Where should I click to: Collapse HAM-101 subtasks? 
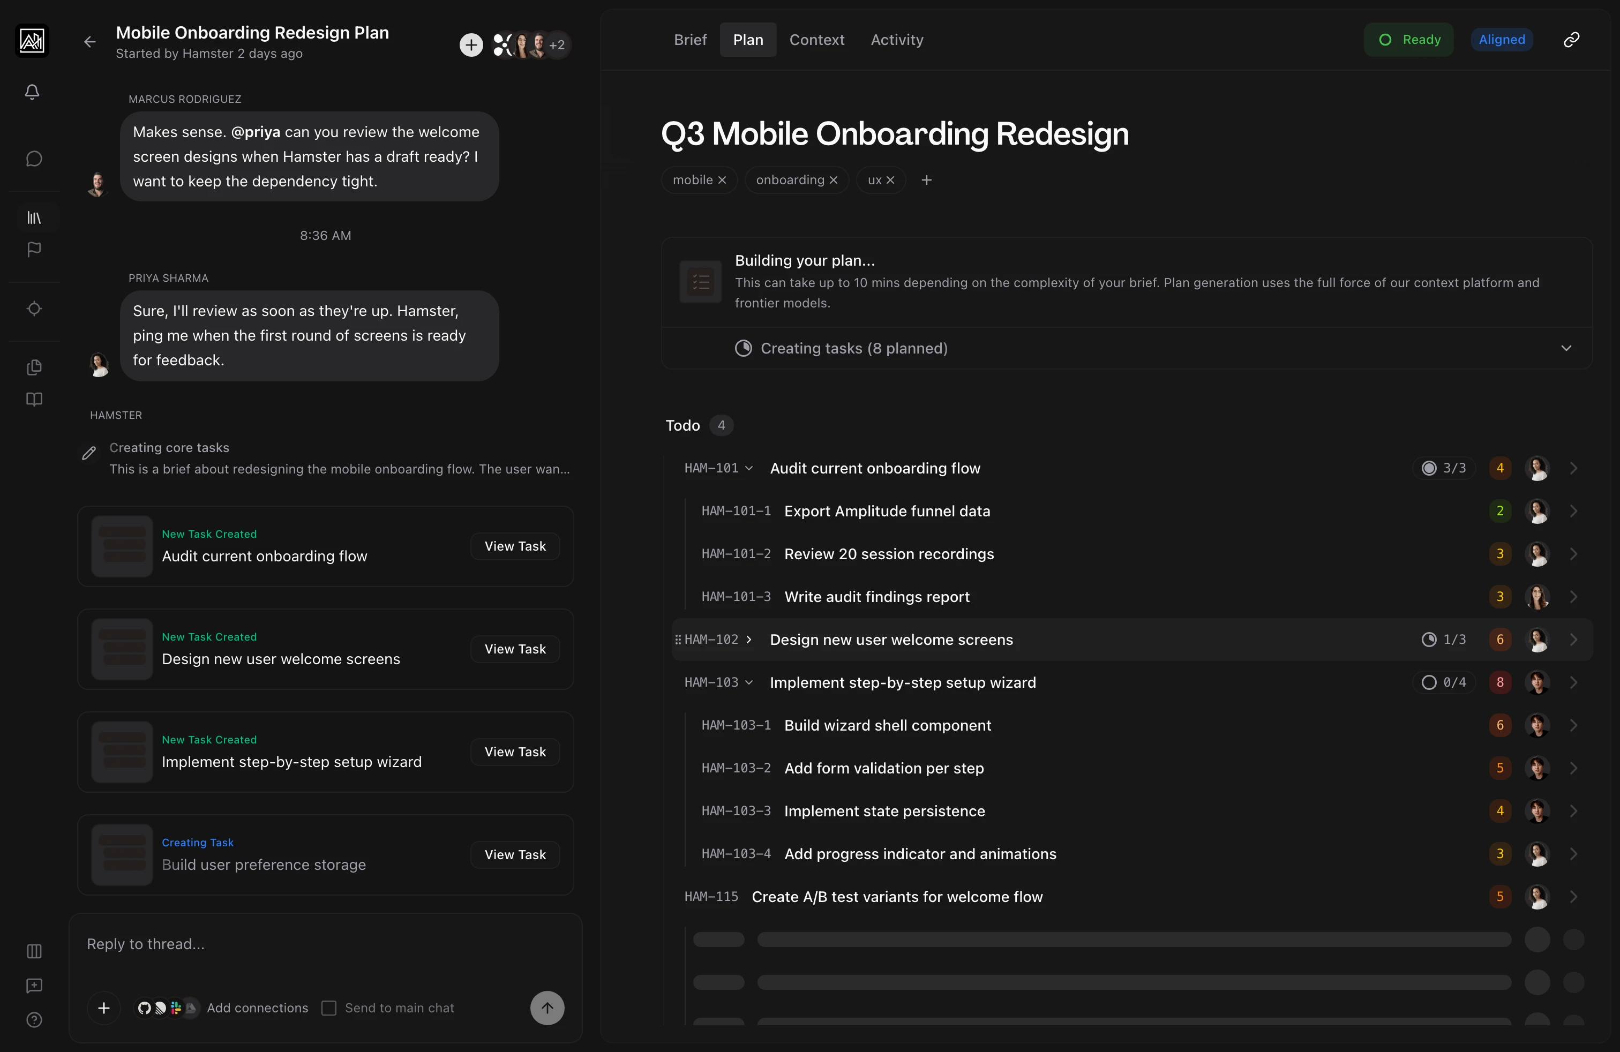[x=749, y=468]
